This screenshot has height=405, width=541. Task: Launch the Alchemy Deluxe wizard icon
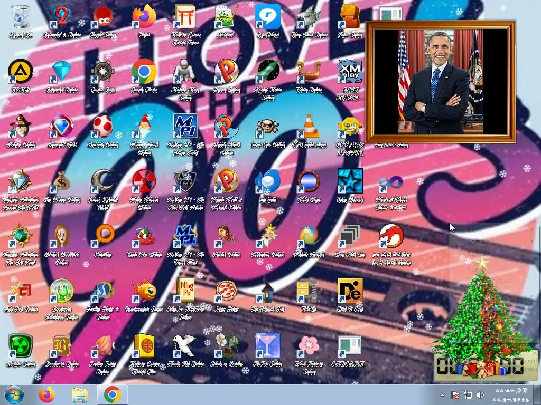(21, 127)
